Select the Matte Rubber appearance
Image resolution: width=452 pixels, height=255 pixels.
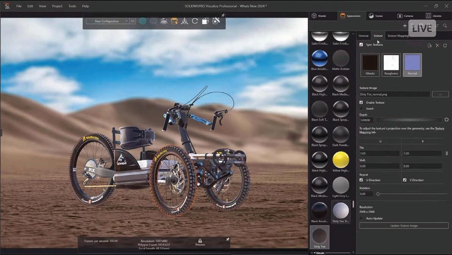pyautogui.click(x=341, y=60)
